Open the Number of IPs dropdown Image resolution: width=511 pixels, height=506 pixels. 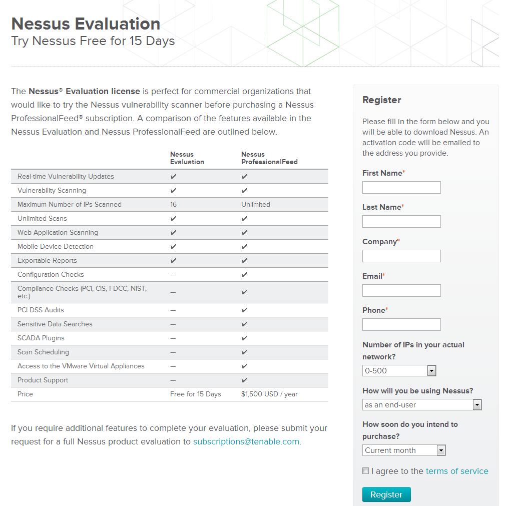(399, 371)
